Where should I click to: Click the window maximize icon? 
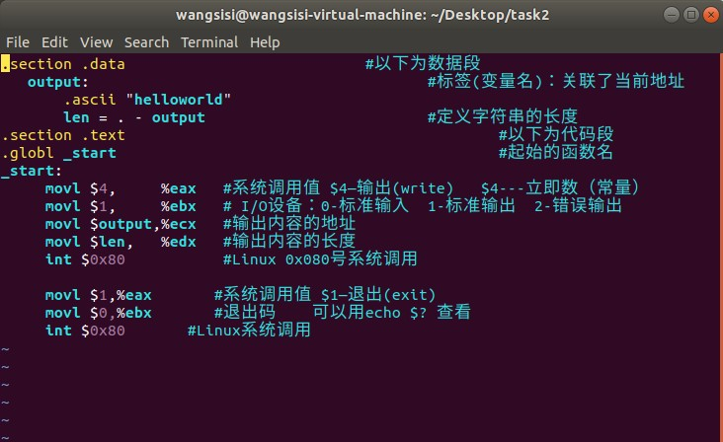[x=691, y=15]
